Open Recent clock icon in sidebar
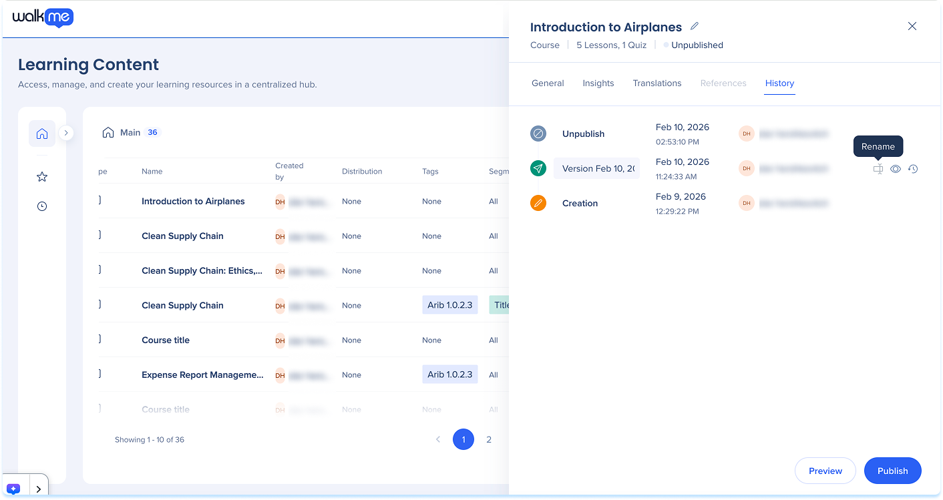Image resolution: width=943 pixels, height=500 pixels. coord(42,206)
